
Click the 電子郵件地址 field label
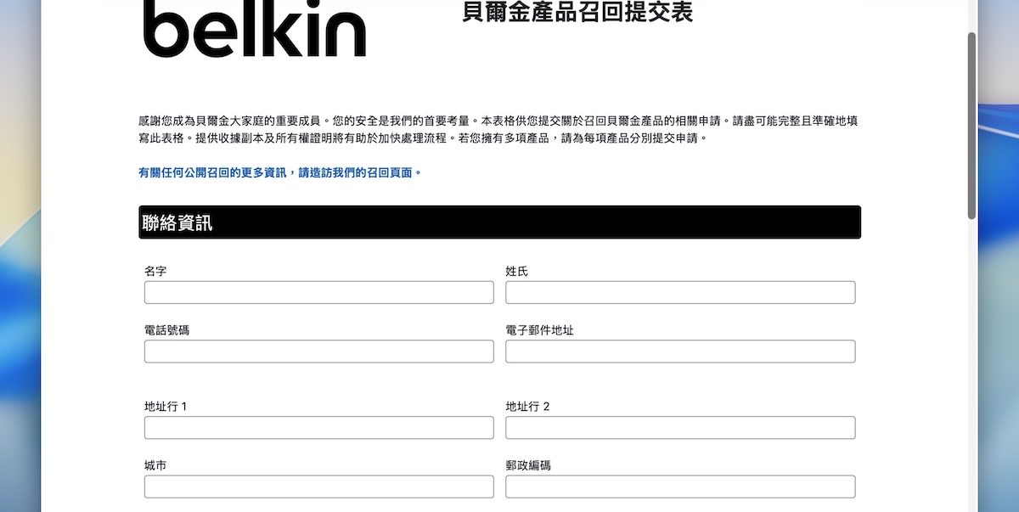pyautogui.click(x=539, y=330)
